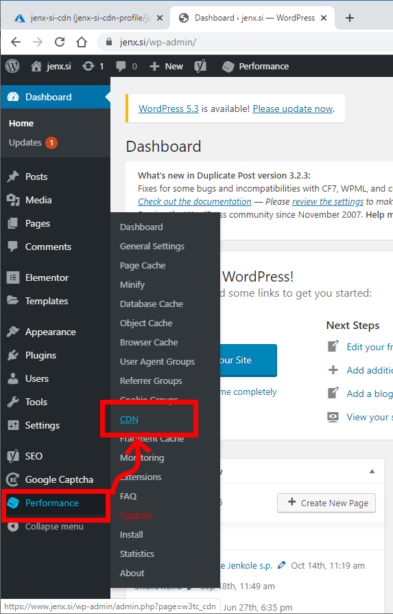The width and height of the screenshot is (393, 614).
Task: Open a new browser tab with plus
Action: tap(350, 18)
